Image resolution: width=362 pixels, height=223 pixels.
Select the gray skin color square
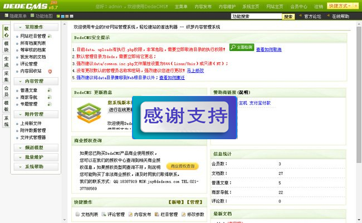click(x=72, y=16)
